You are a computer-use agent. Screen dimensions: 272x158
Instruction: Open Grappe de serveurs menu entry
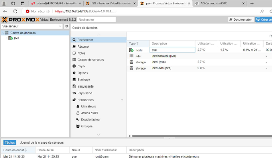(99, 60)
